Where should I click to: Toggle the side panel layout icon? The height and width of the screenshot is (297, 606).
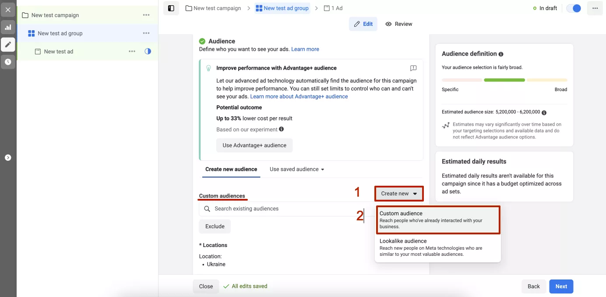pos(171,8)
